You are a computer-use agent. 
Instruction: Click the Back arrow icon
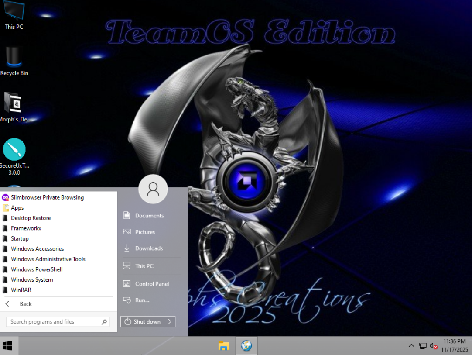pos(7,304)
